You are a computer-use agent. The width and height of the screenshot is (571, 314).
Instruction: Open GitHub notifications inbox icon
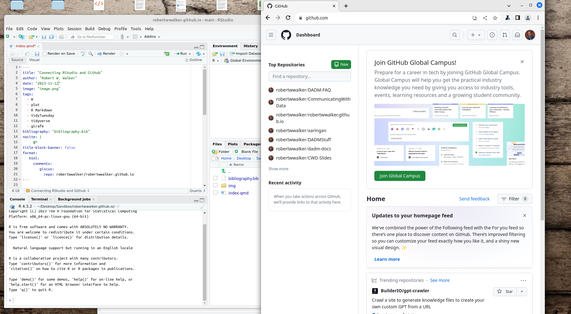click(x=517, y=35)
